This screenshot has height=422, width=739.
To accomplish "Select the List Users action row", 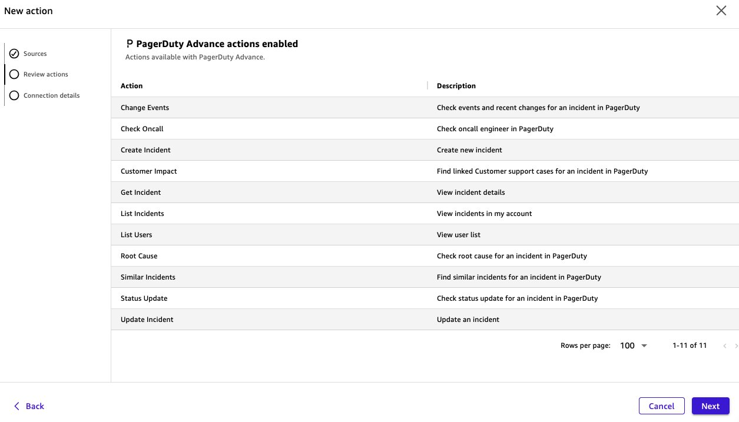I will coord(136,234).
